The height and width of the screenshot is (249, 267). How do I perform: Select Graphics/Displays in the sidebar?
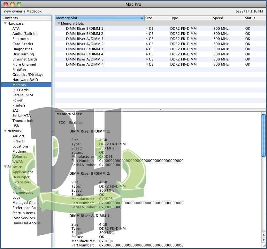click(x=28, y=75)
